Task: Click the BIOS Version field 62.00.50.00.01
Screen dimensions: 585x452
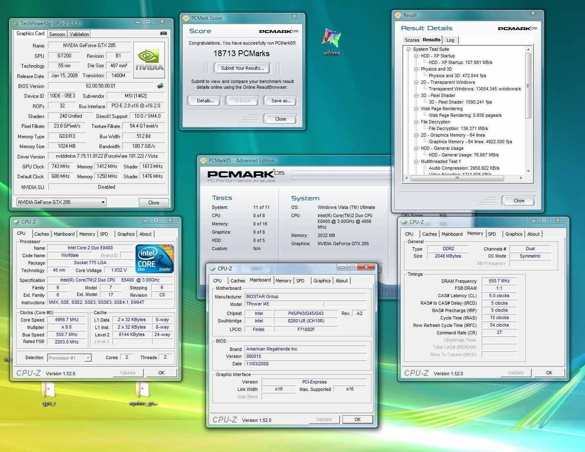Action: (101, 86)
